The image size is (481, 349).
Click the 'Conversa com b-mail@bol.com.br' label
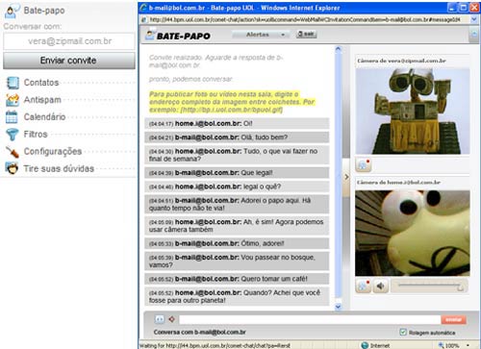point(199,332)
